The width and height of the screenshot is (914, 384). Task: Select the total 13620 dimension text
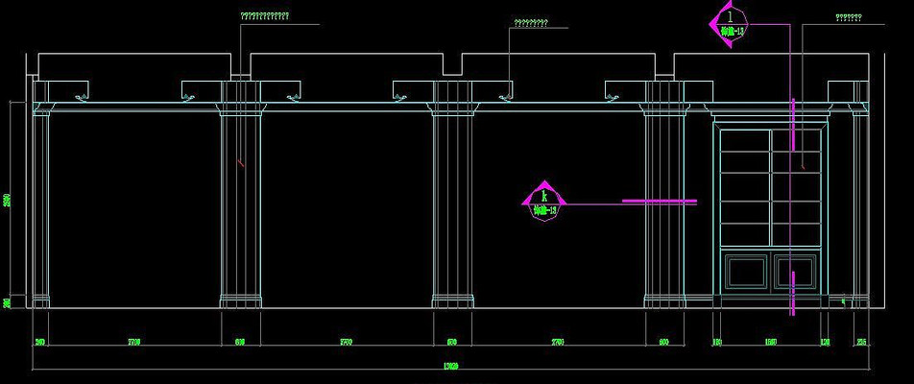click(x=449, y=366)
